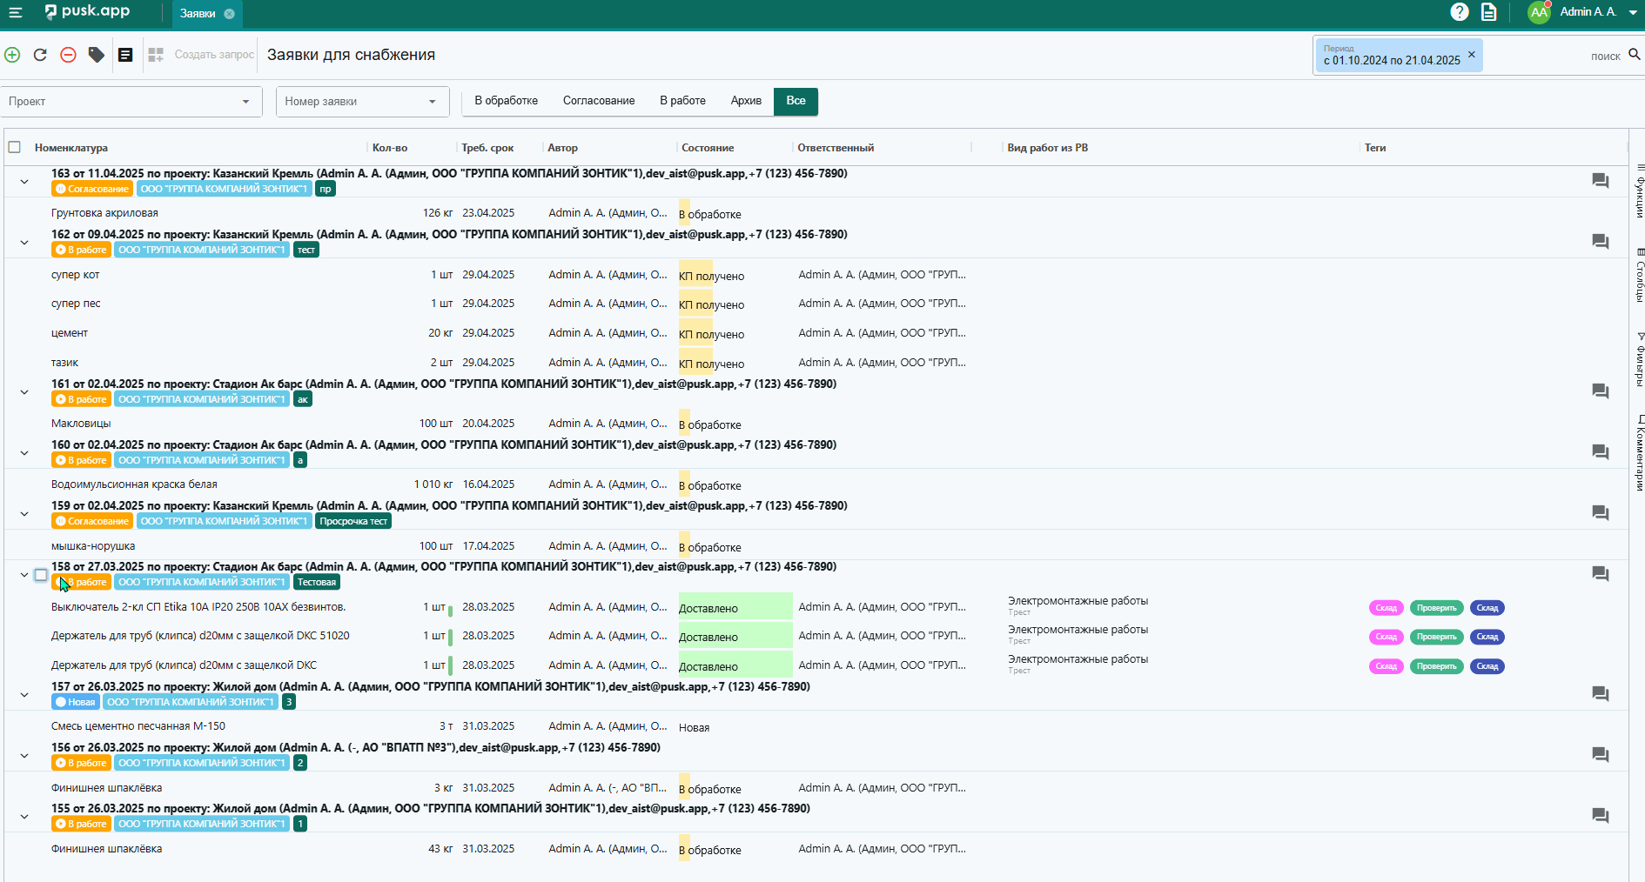This screenshot has height=882, width=1645.
Task: Click the Маклвицы item row
Action: [816, 424]
